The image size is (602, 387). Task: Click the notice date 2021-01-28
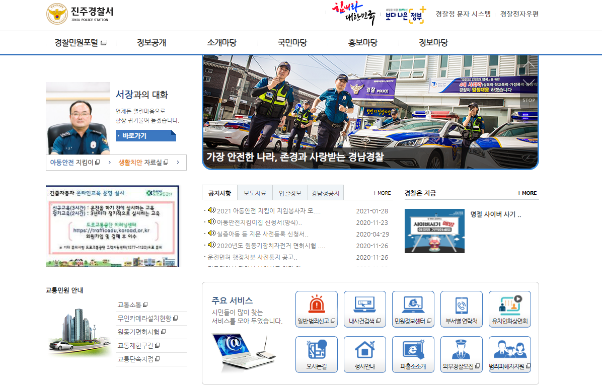coord(372,211)
